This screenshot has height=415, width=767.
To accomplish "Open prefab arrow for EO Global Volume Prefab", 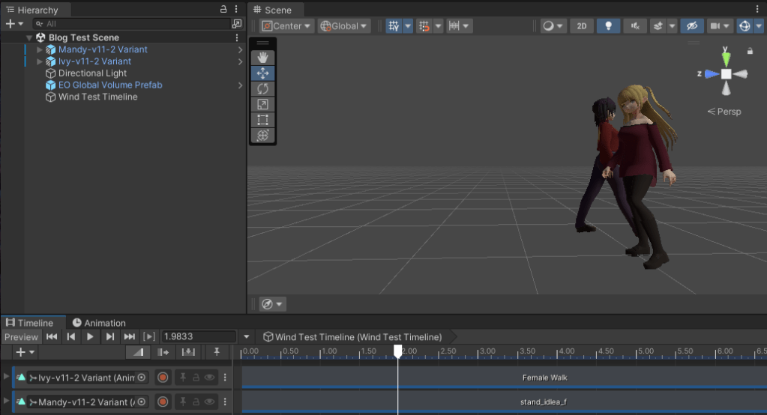I will click(x=240, y=85).
